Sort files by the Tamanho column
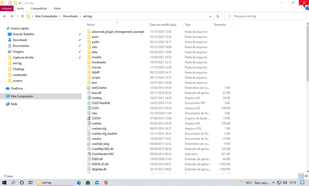Screen dimensions: 309x186 tap(220, 25)
